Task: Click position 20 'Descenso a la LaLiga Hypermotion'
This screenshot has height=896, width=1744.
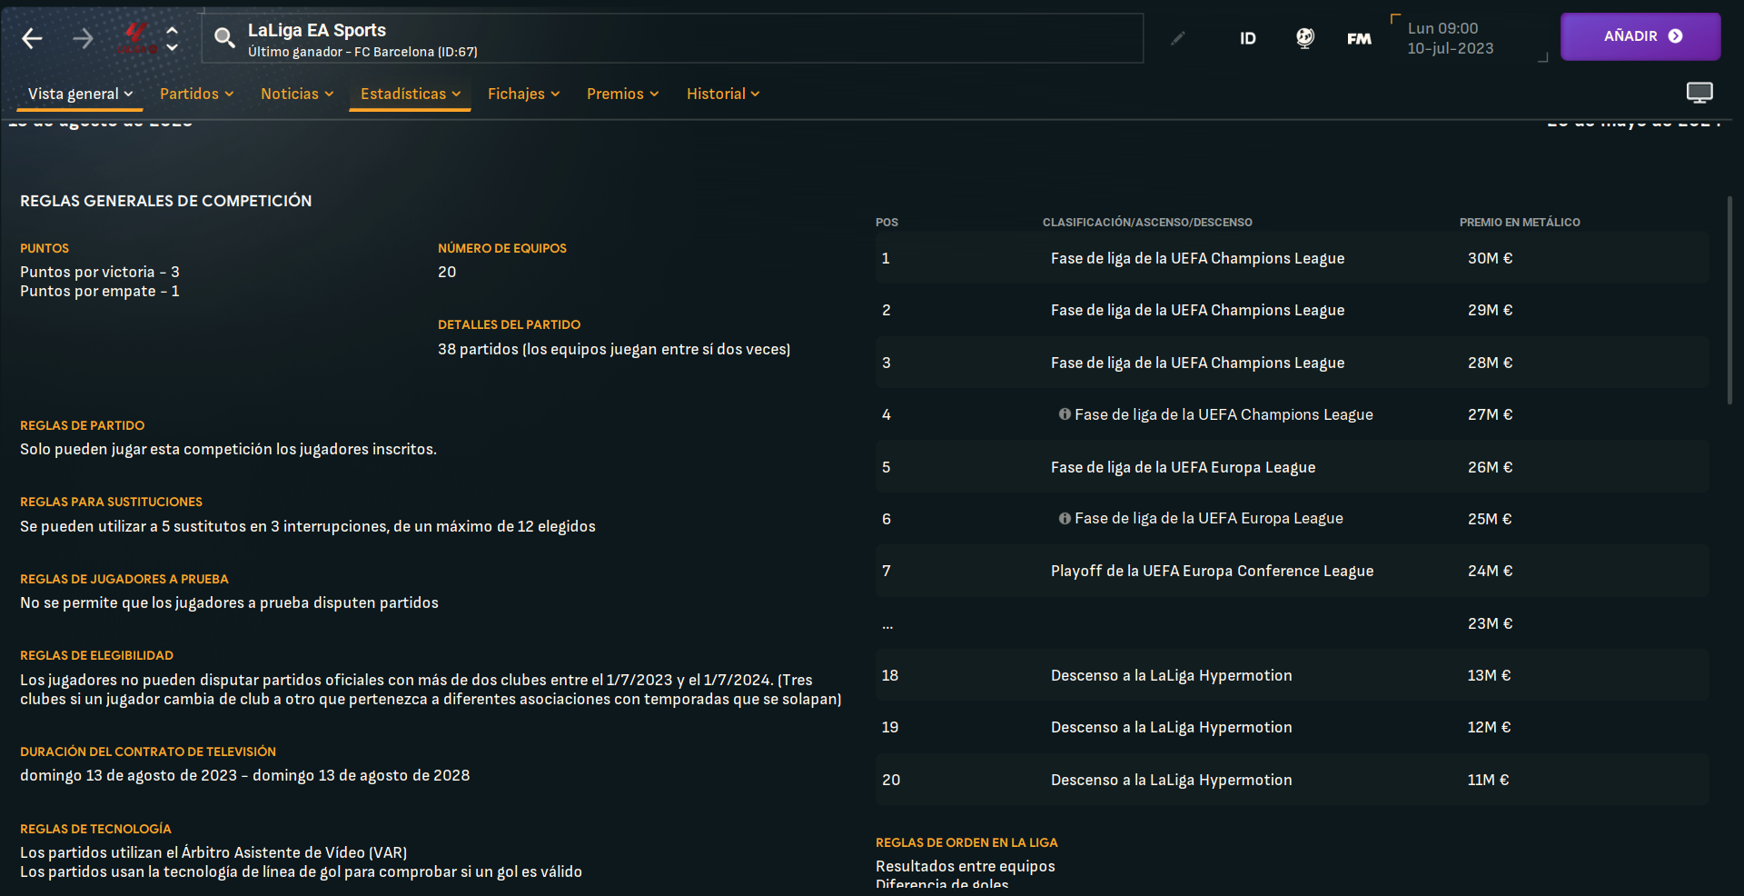Action: (x=1171, y=780)
